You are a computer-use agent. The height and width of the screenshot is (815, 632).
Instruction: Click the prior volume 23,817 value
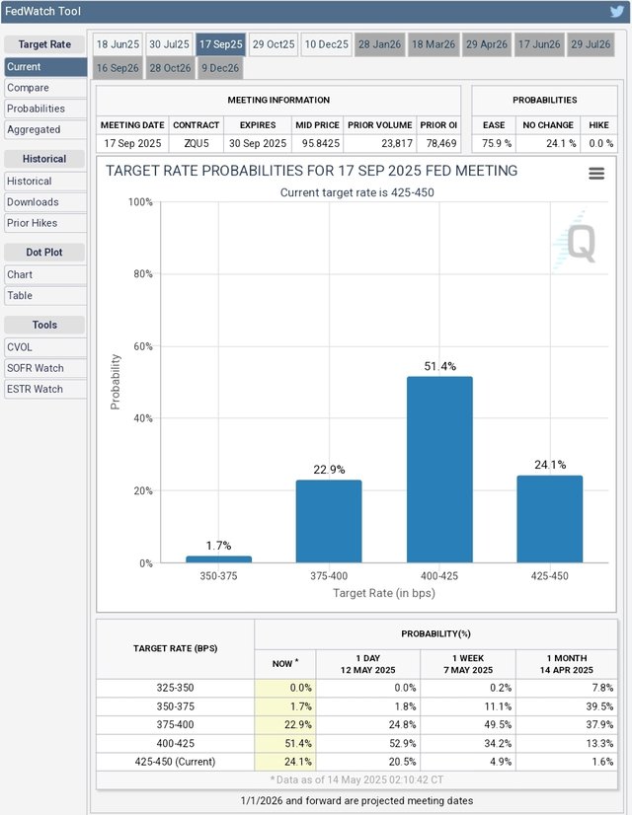coord(380,143)
